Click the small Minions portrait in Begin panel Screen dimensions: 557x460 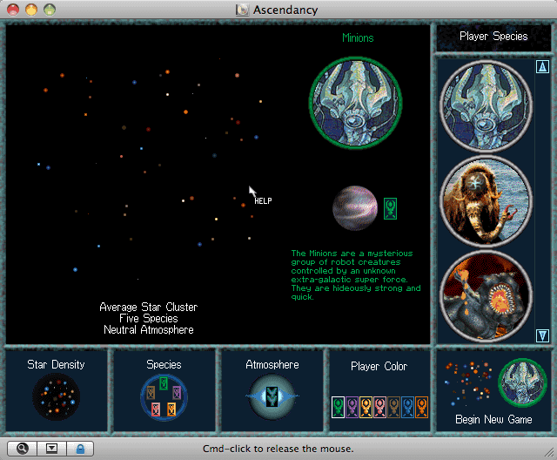tap(522, 382)
